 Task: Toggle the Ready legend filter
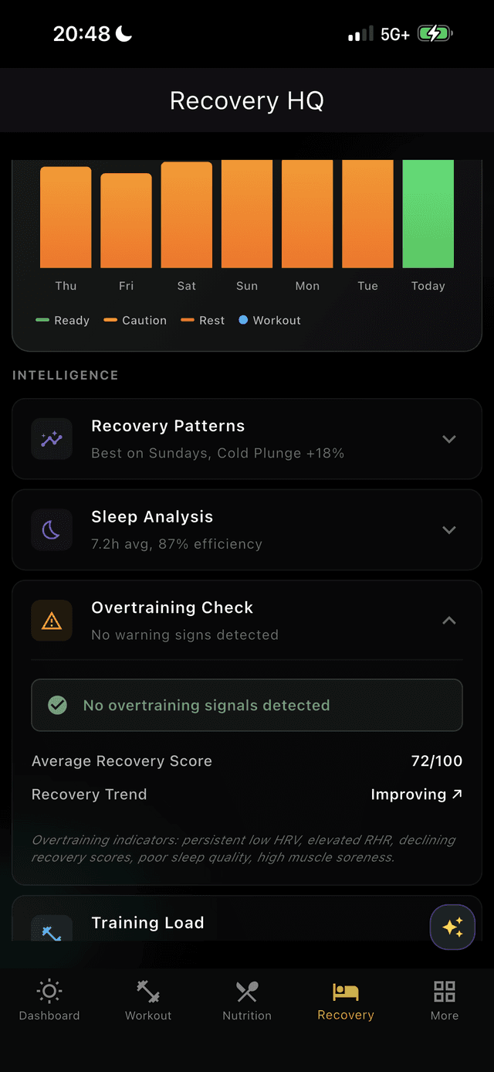click(x=62, y=320)
